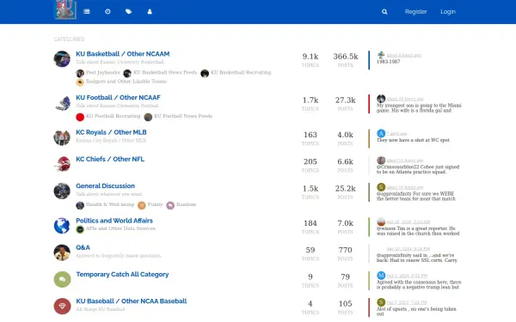Viewport: 516px width, 322px height.
Task: Open KU Football / Other NCAAF category
Action: point(118,98)
